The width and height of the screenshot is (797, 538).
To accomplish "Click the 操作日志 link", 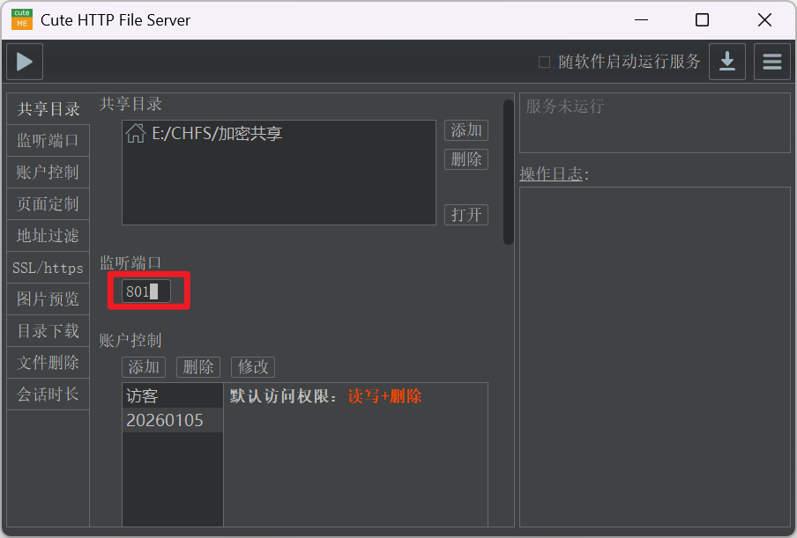I will tap(552, 174).
